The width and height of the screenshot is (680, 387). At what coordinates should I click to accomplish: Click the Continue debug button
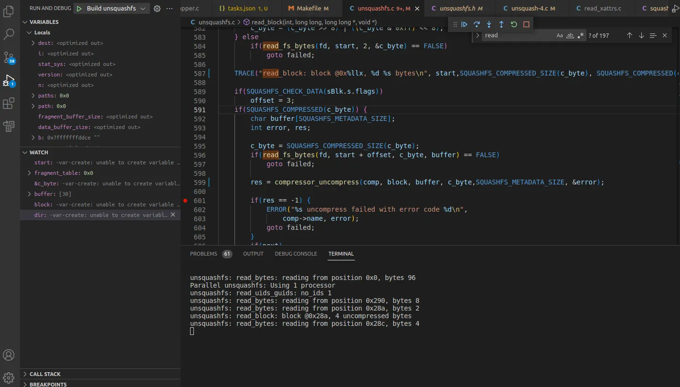(464, 24)
